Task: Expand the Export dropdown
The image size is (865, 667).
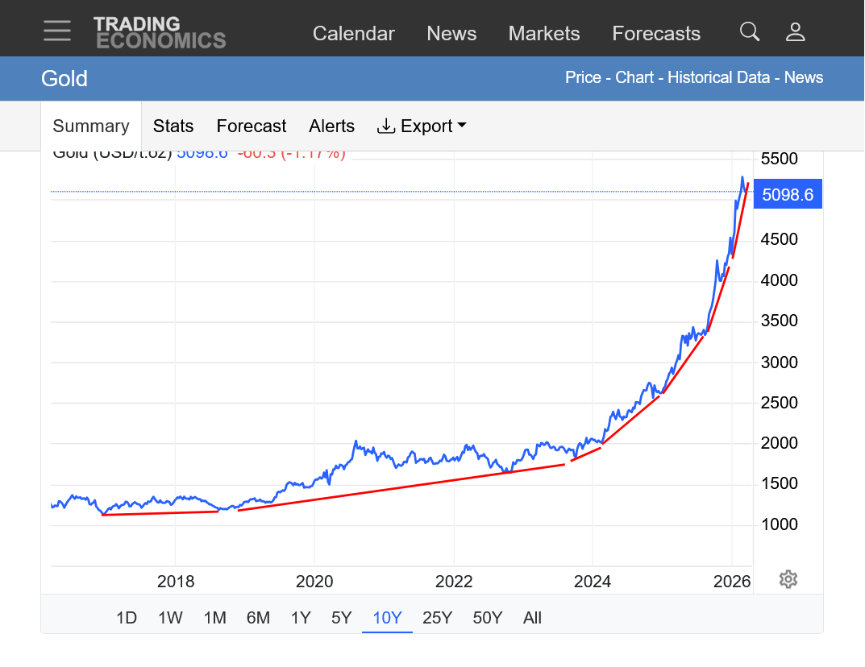Action: [422, 126]
